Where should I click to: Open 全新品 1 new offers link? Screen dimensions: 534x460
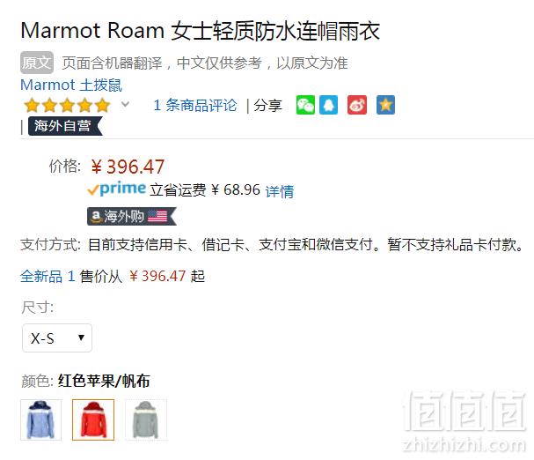tap(48, 276)
